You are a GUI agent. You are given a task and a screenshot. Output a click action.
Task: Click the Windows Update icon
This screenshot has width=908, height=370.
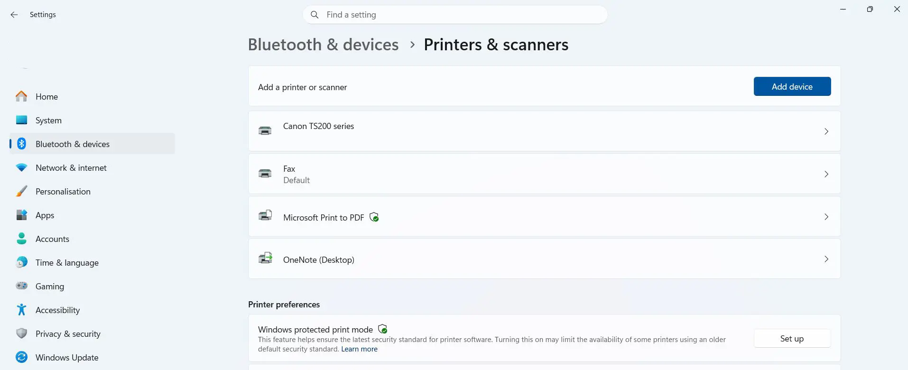(21, 357)
